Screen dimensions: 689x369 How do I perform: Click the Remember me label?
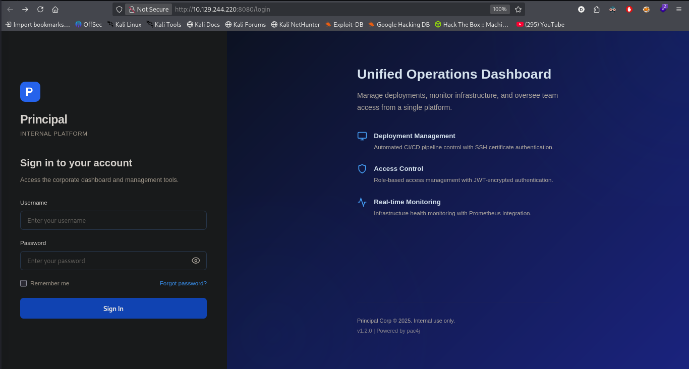click(x=49, y=283)
